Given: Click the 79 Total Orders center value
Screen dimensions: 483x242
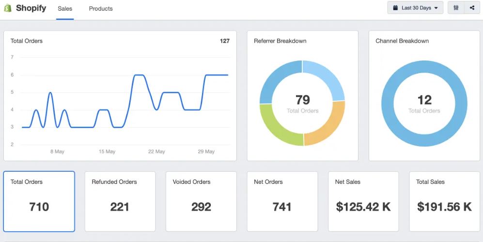Looking at the screenshot, I should [x=302, y=100].
